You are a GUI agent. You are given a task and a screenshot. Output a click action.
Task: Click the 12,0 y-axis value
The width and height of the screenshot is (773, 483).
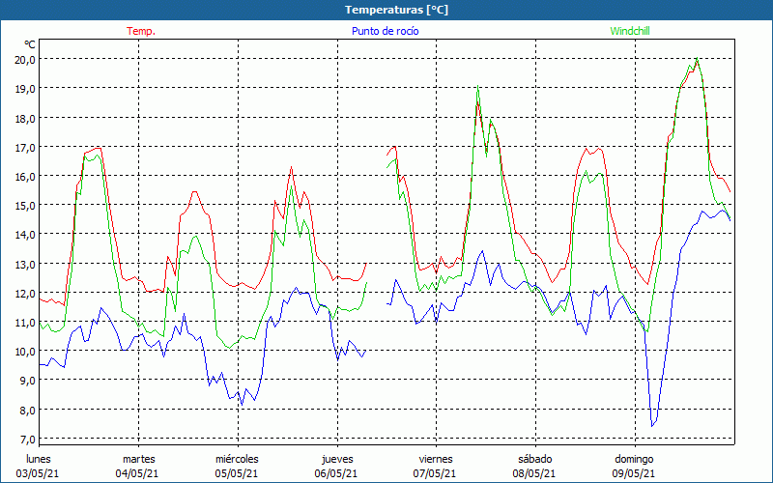coord(26,294)
